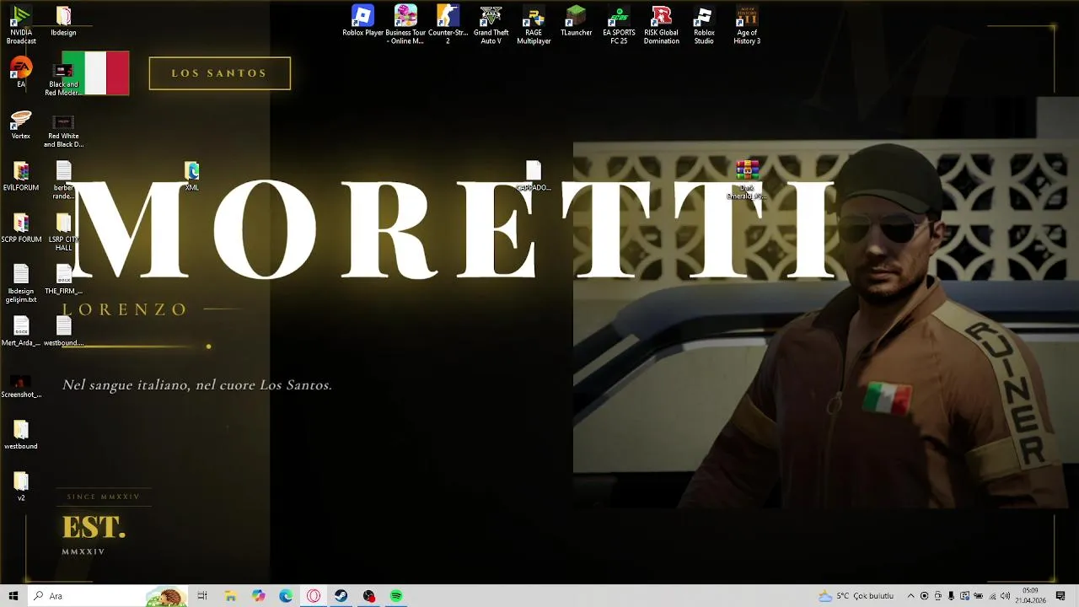This screenshot has width=1079, height=607.
Task: Open Task View from the taskbar
Action: (202, 596)
